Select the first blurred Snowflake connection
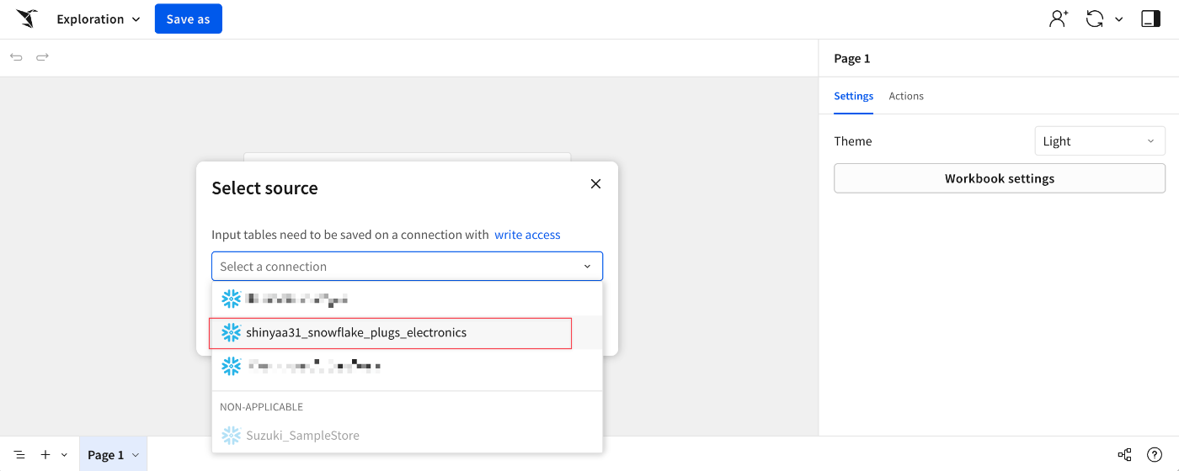Viewport: 1179px width, 471px height. [407, 299]
